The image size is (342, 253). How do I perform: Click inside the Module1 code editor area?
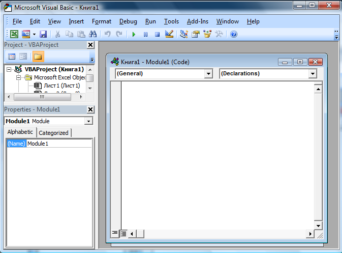tap(217, 155)
